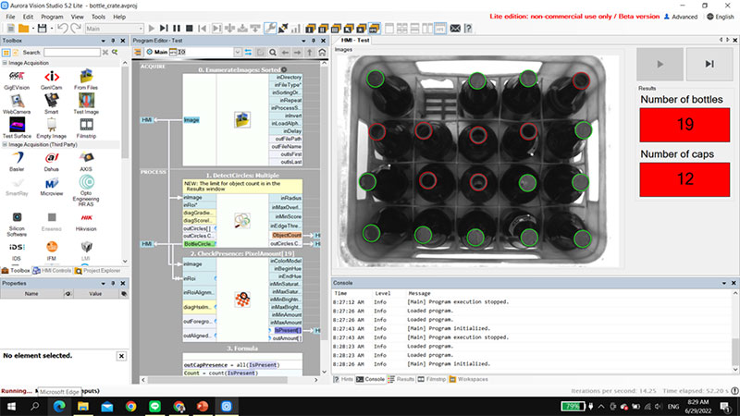Open the Console panel dropdown arrow

724,283
